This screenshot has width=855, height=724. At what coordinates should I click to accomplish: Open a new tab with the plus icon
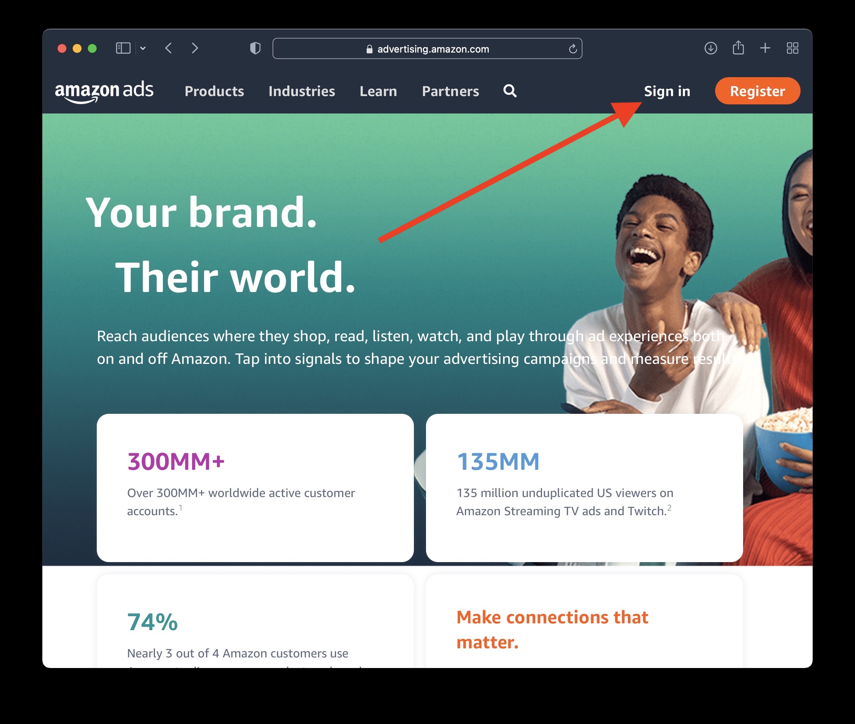coord(765,48)
